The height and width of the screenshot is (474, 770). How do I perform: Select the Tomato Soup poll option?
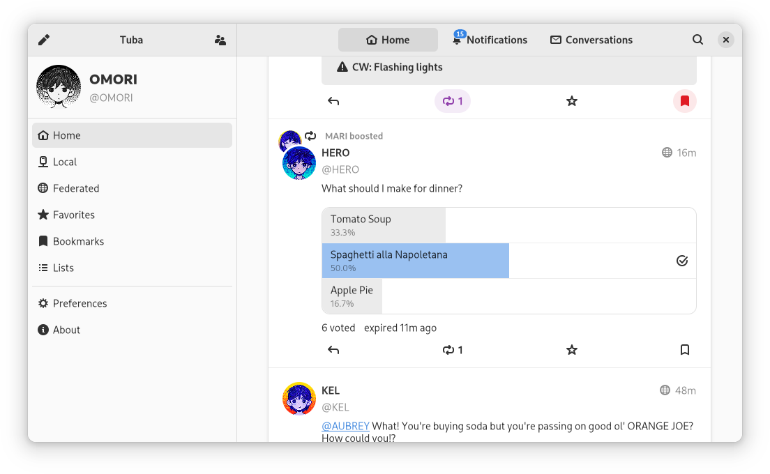[508, 225]
